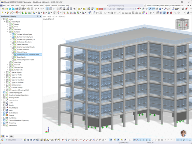The height and width of the screenshot is (144, 192).
Task: Toggle the Numbering checkbox
Action: click(4, 118)
